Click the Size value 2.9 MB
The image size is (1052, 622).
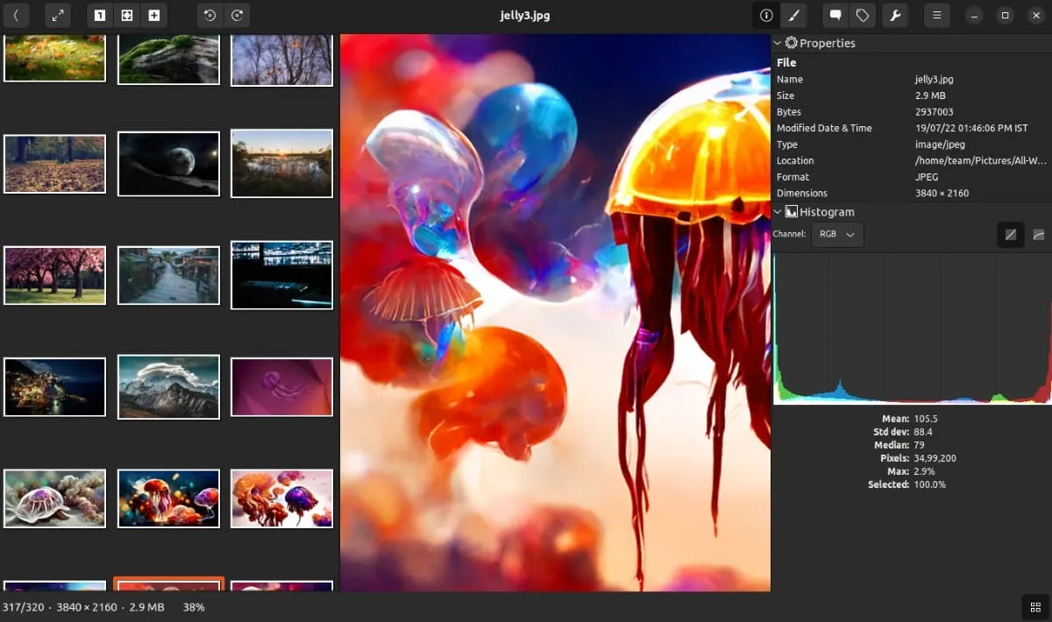(x=930, y=95)
